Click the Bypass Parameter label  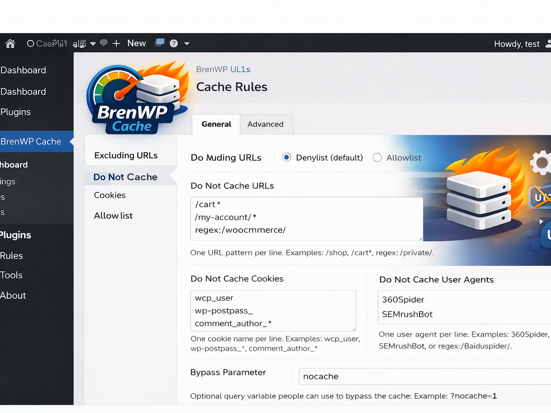[228, 372]
